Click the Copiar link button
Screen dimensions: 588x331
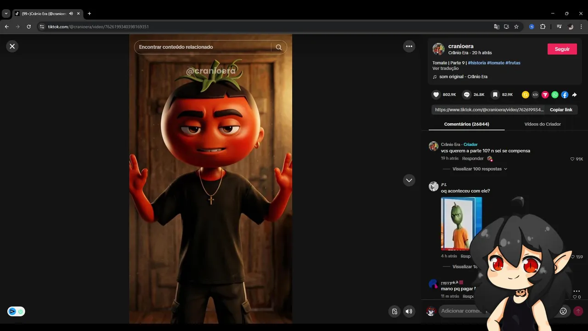coord(561,110)
